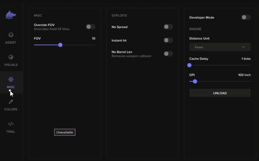Click the purple wolf logo icon

[11, 15]
